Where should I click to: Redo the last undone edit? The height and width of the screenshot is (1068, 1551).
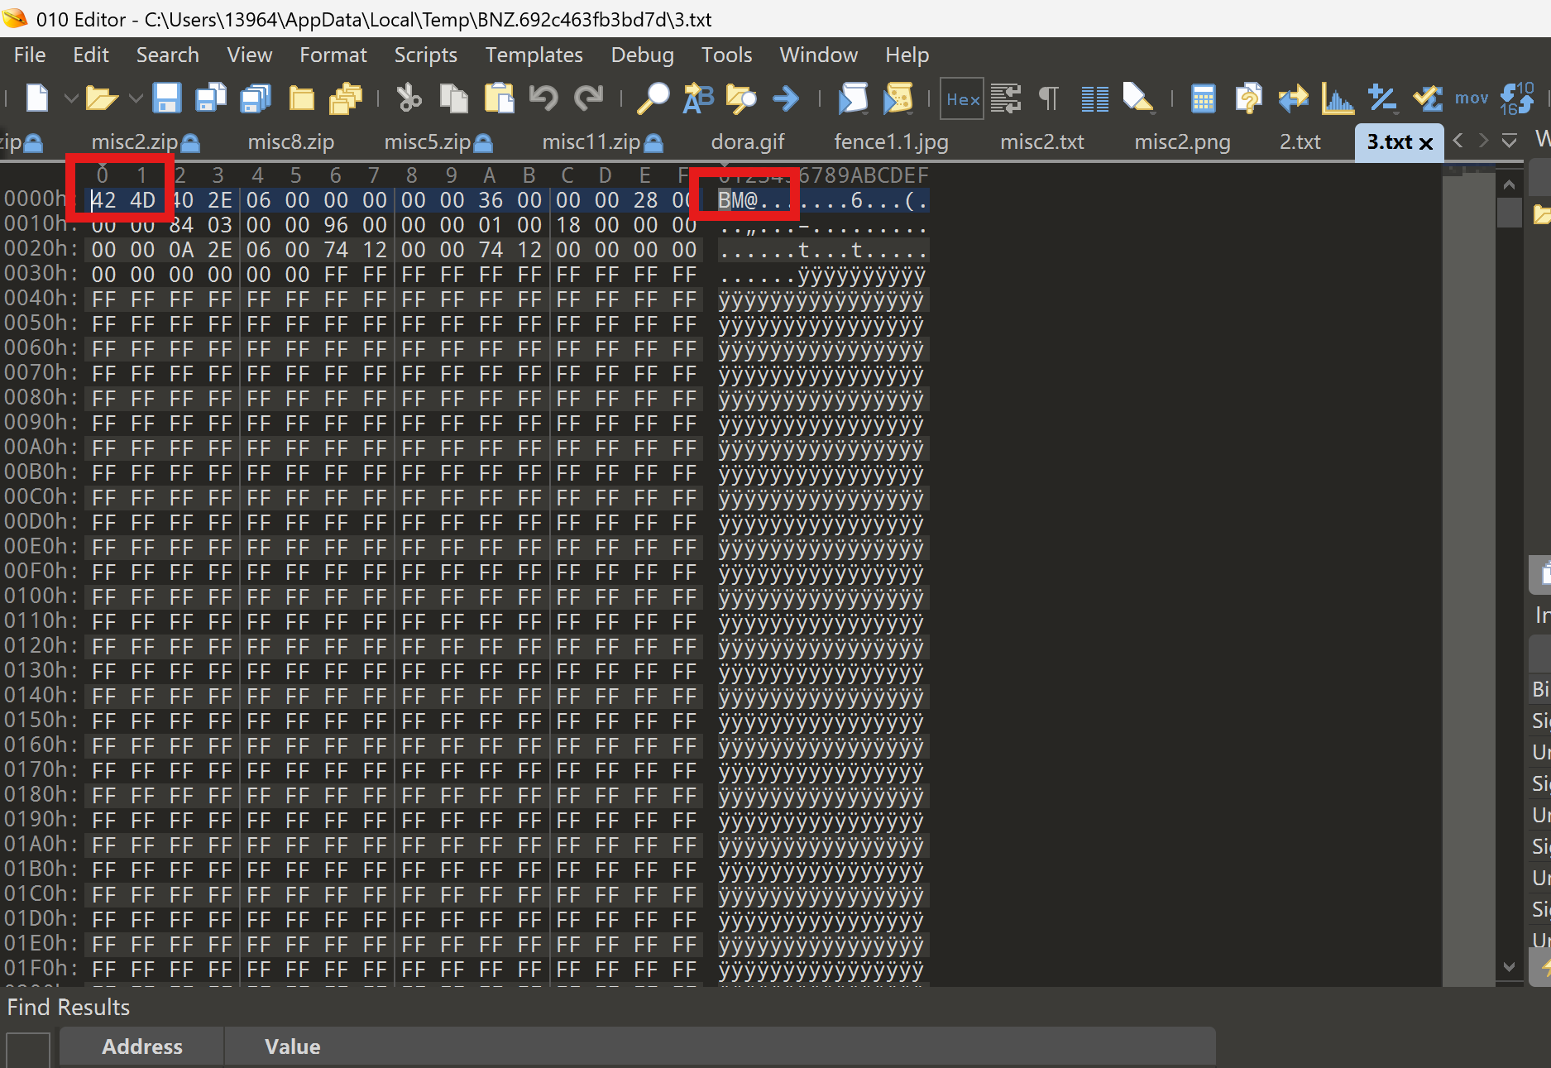pos(589,98)
